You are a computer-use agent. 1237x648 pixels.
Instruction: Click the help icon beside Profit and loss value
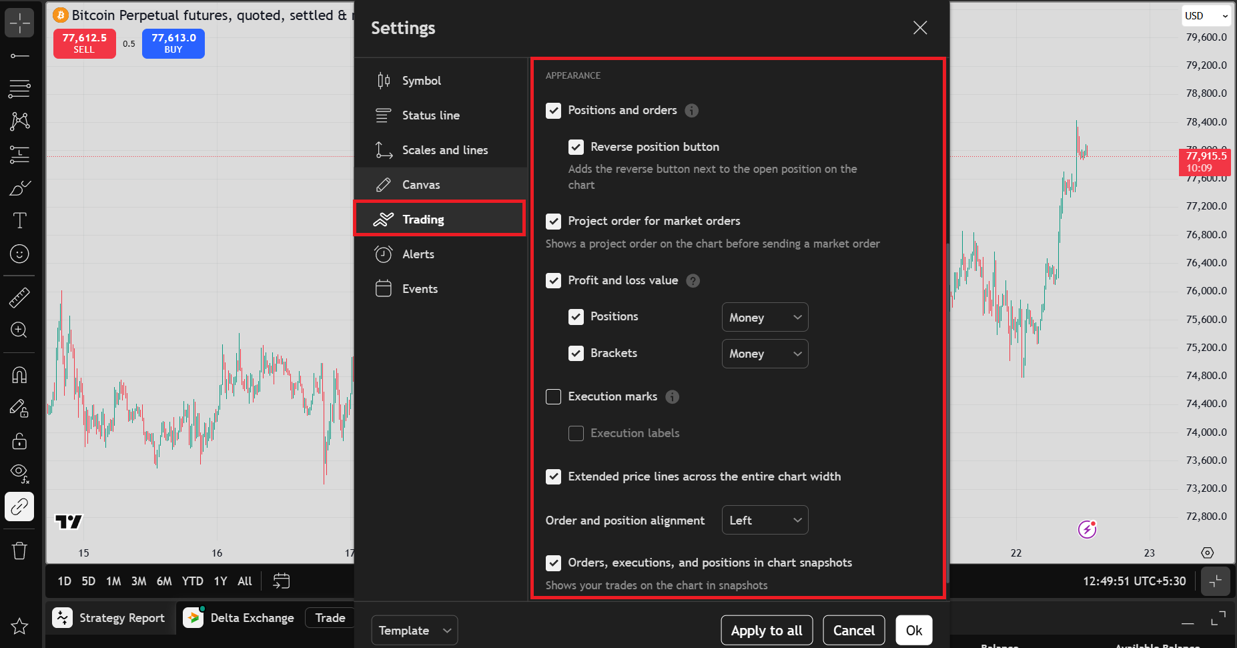pyautogui.click(x=693, y=281)
